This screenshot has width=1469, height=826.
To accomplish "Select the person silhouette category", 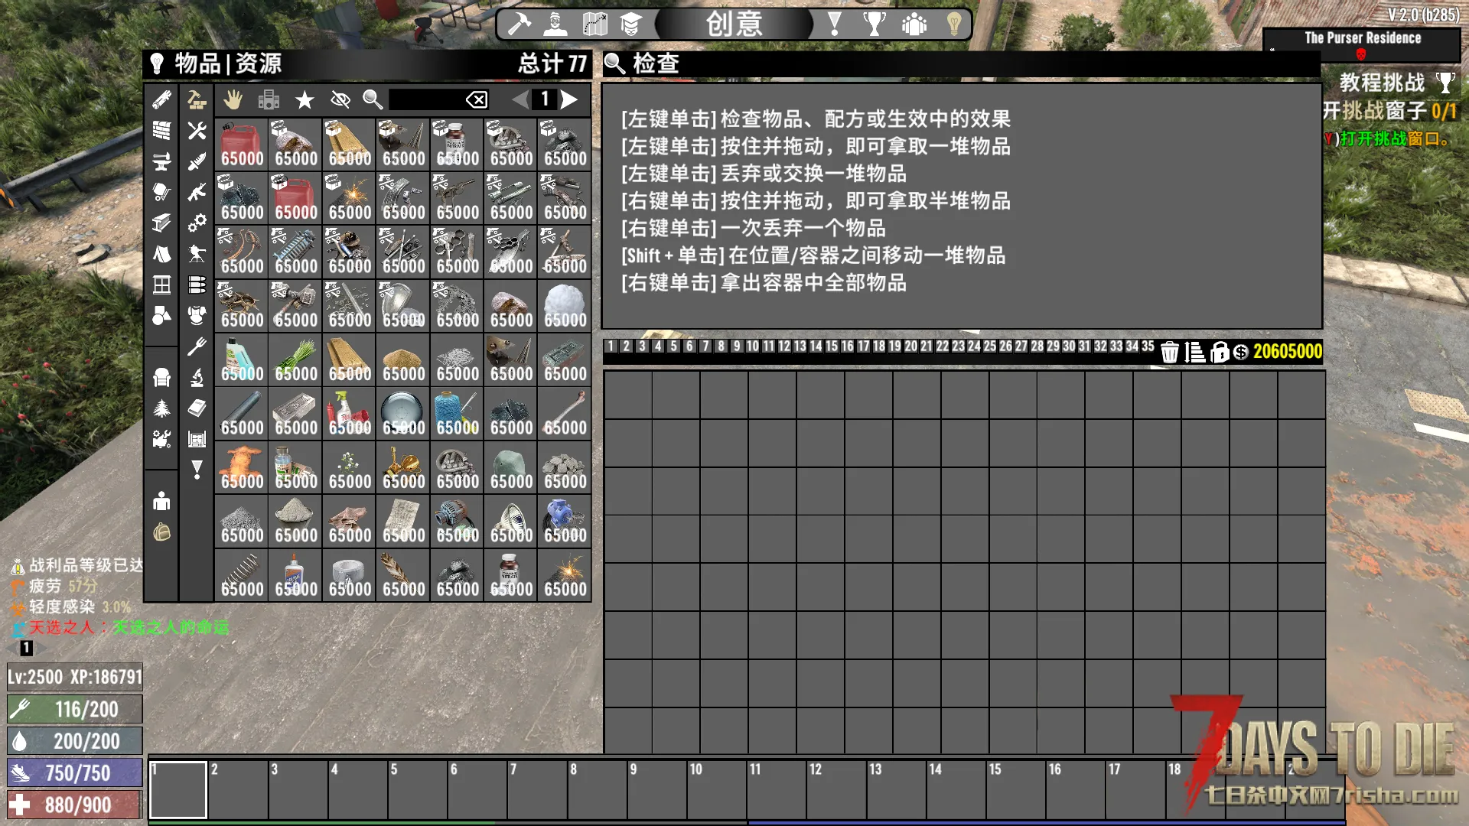I will coord(161,501).
